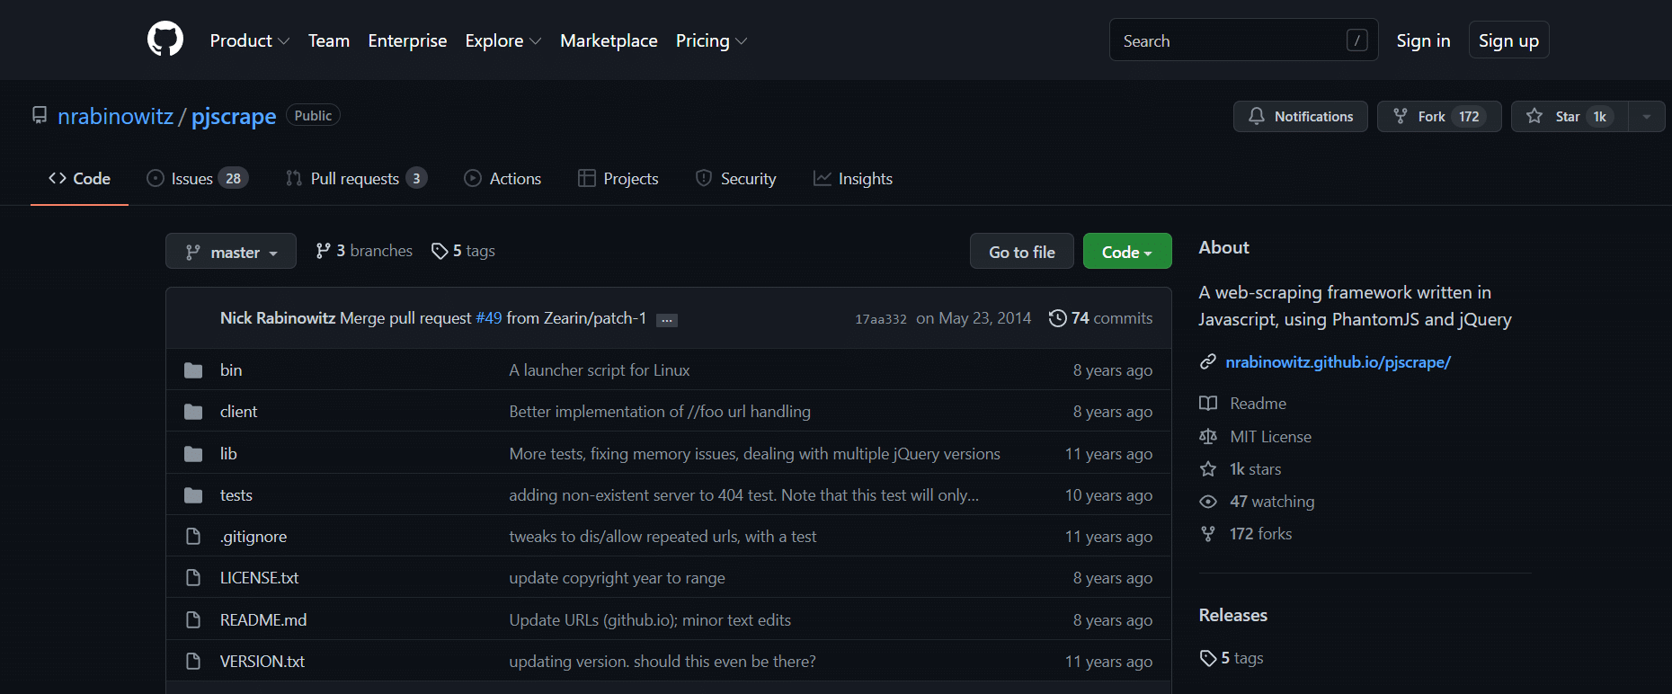Open the green Code dropdown button

coord(1127,252)
